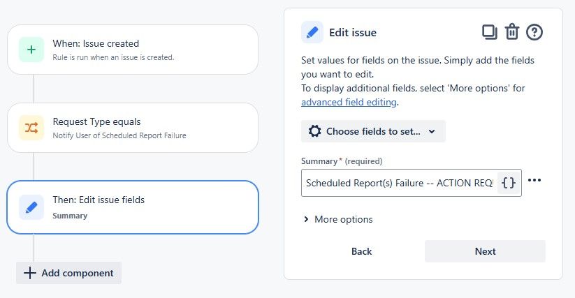Expand More options section
Image resolution: width=575 pixels, height=298 pixels.
(x=337, y=219)
